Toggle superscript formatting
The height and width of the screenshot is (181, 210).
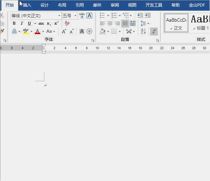click(56, 23)
